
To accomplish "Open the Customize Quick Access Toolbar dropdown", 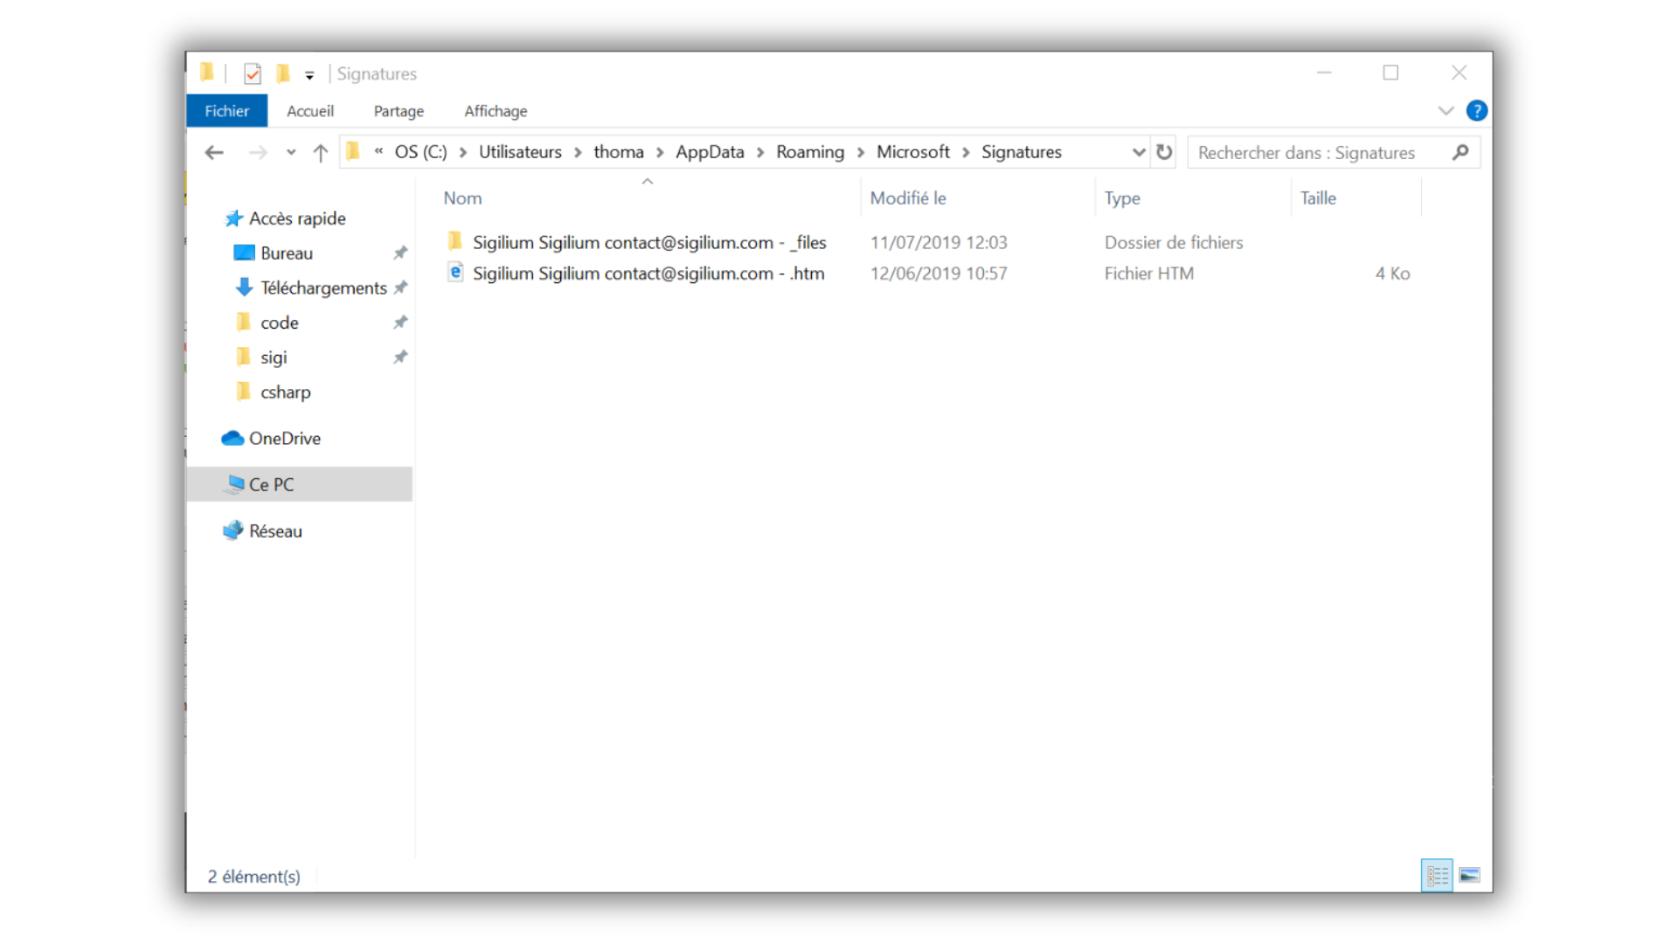I will click(x=309, y=76).
